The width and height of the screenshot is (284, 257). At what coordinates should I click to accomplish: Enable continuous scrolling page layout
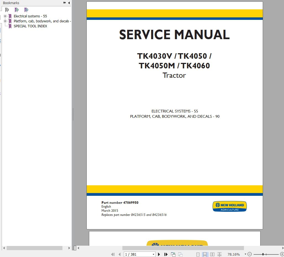[x=205, y=254]
